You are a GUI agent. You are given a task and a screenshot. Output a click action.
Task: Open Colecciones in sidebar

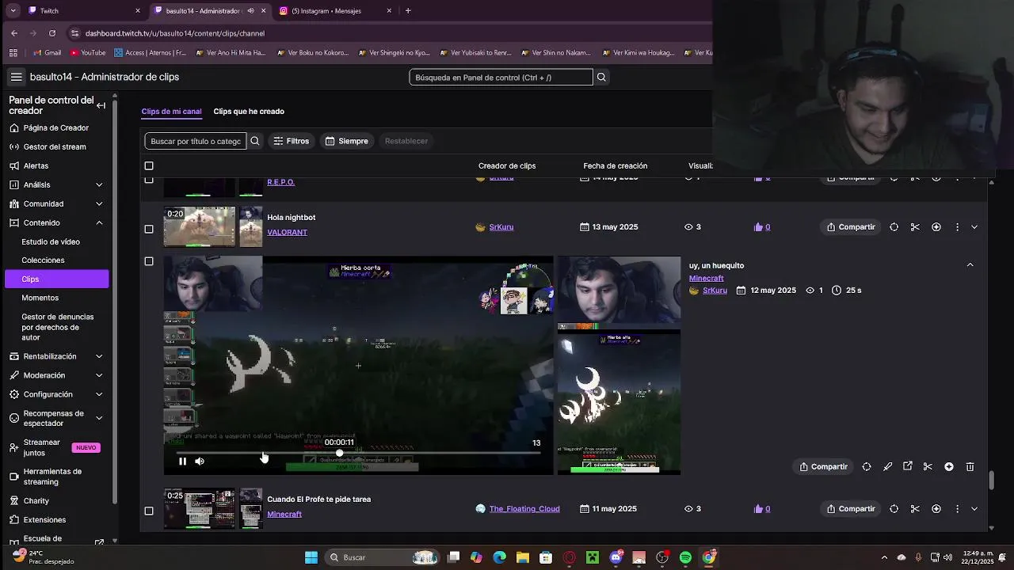[x=43, y=260]
